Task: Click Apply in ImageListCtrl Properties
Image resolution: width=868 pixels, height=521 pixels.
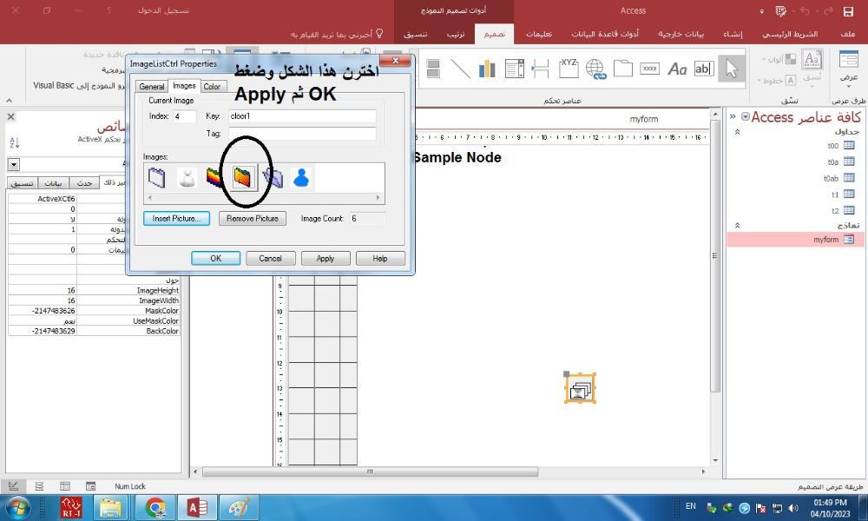Action: tap(325, 259)
